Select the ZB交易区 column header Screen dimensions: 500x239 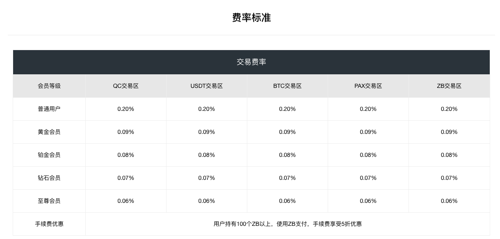click(449, 86)
